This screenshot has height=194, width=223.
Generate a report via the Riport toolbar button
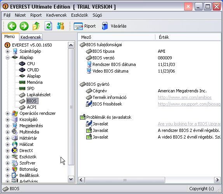tap(85, 26)
